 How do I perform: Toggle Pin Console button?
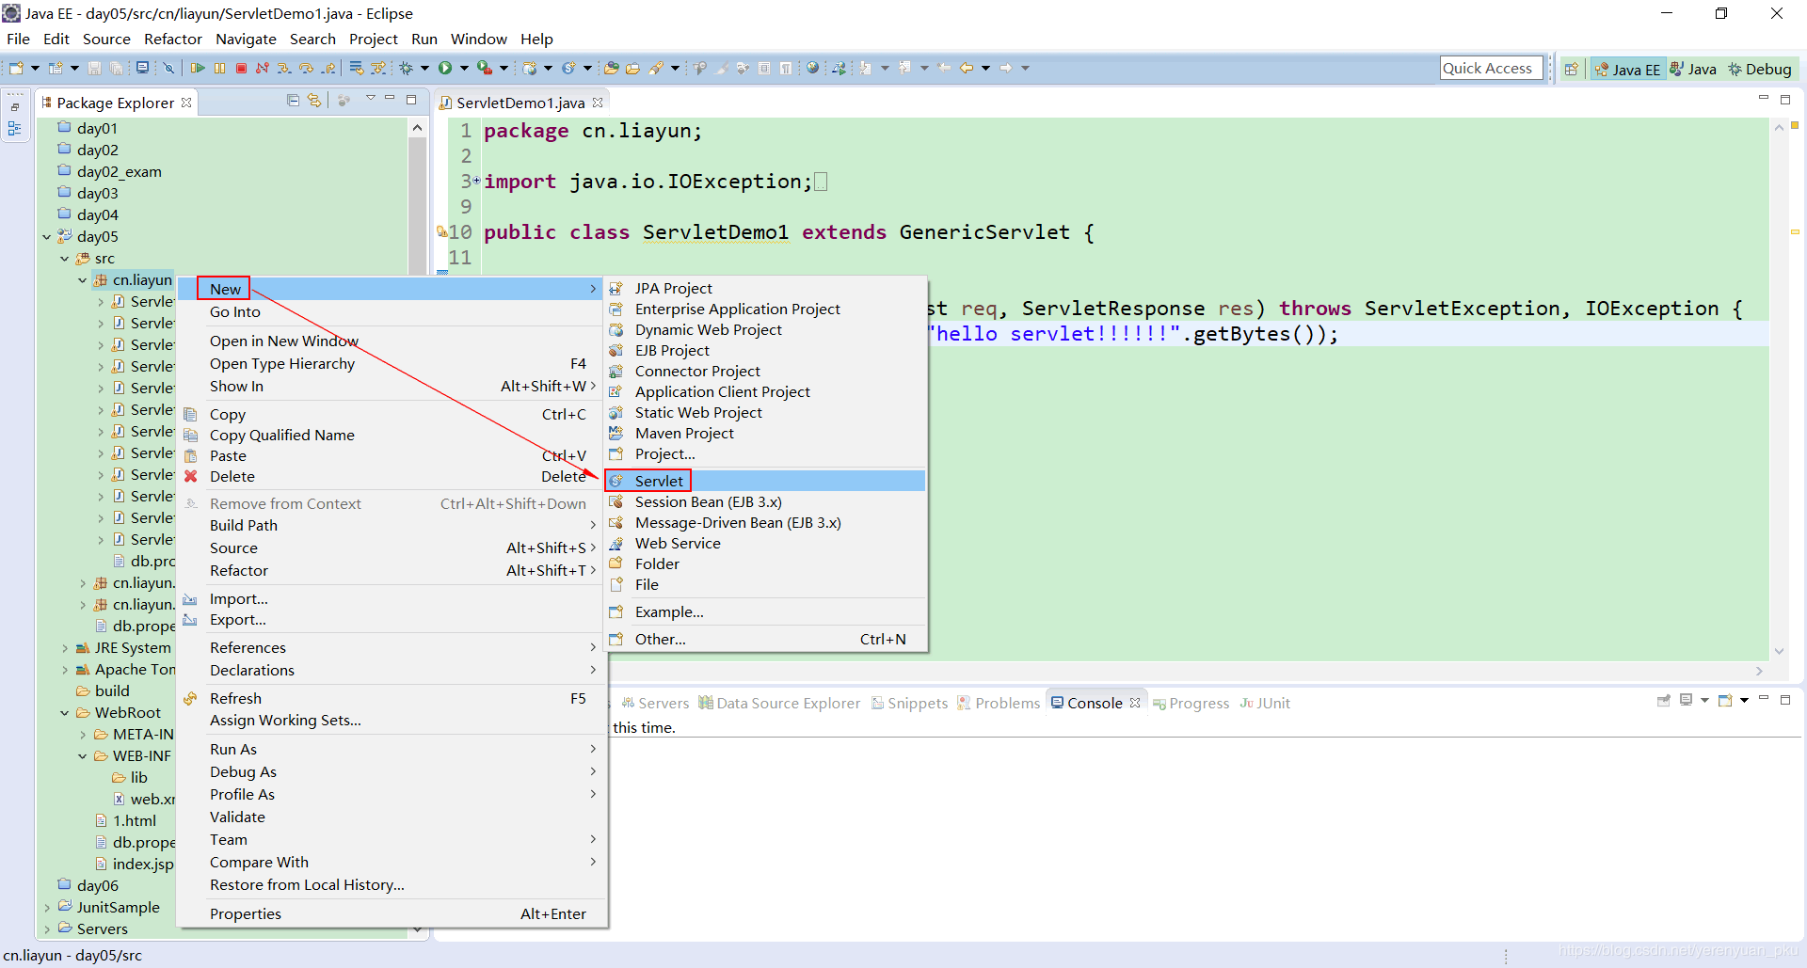1664,701
